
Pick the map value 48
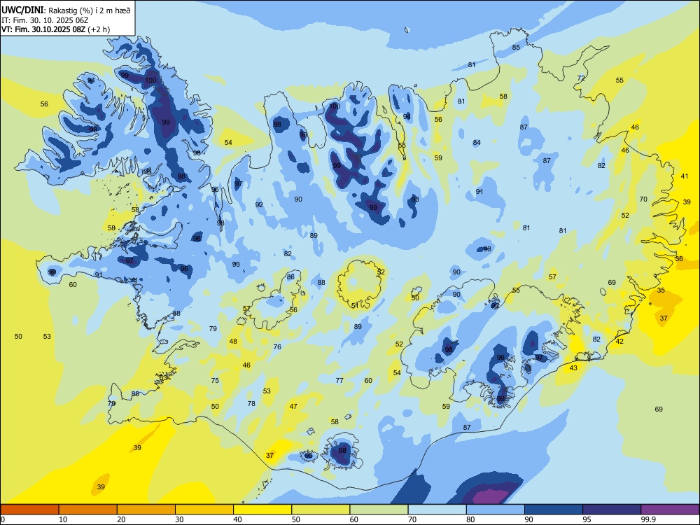[x=233, y=342]
